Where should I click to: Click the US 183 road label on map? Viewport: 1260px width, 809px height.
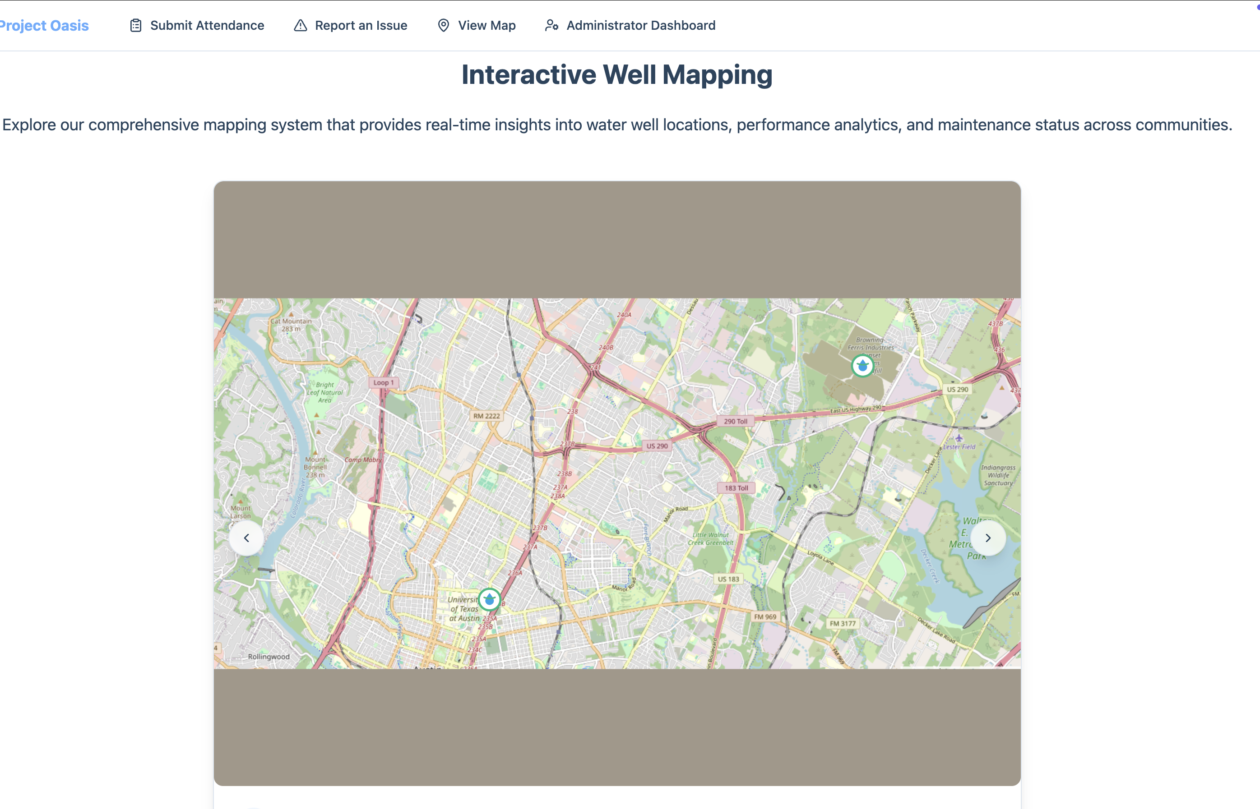click(728, 579)
